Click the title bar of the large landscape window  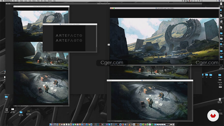[x=165, y=8]
